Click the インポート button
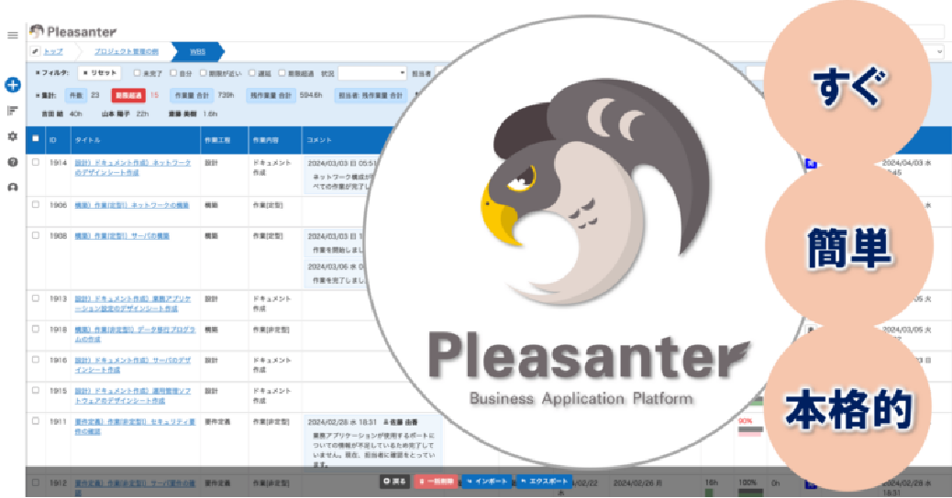This screenshot has height=498, width=952. tap(487, 482)
